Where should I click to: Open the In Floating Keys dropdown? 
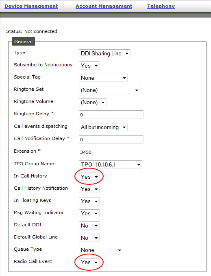point(89,201)
